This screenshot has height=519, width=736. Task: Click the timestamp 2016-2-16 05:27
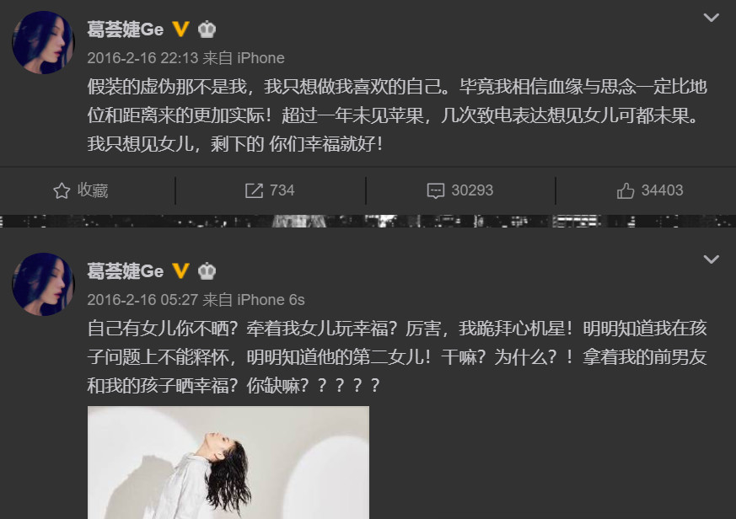[x=142, y=300]
